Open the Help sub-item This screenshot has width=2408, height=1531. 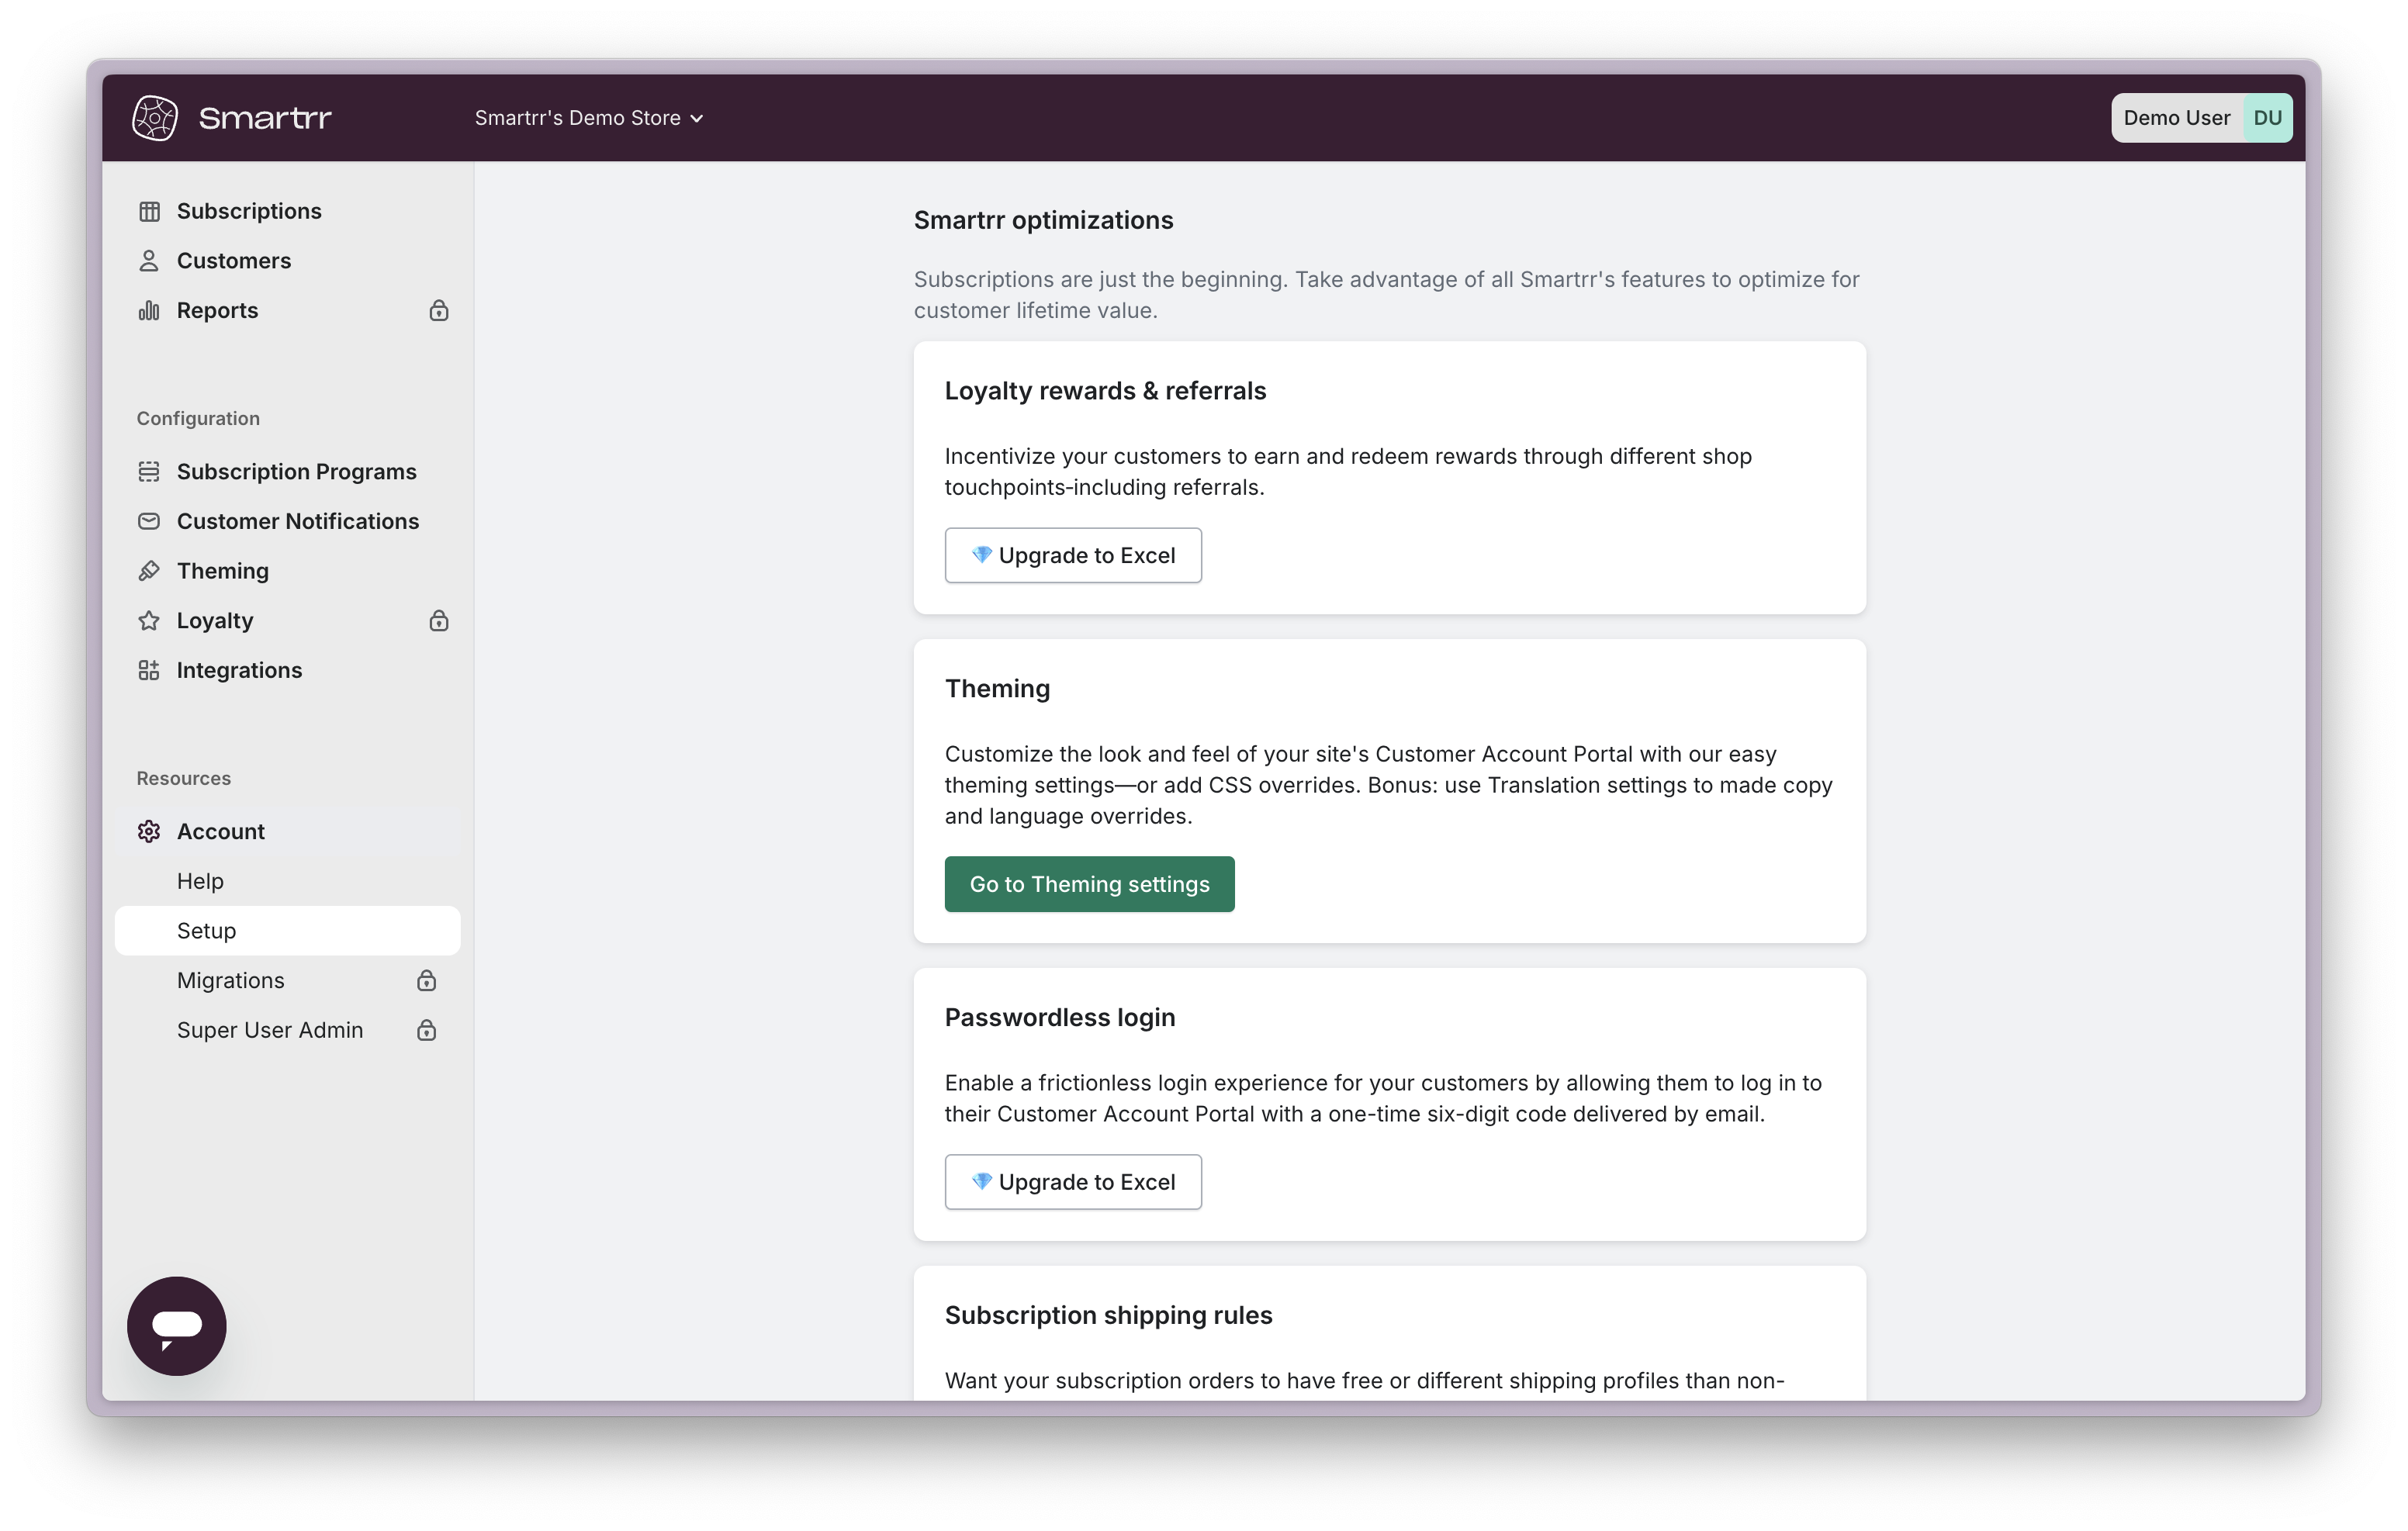tap(288, 881)
